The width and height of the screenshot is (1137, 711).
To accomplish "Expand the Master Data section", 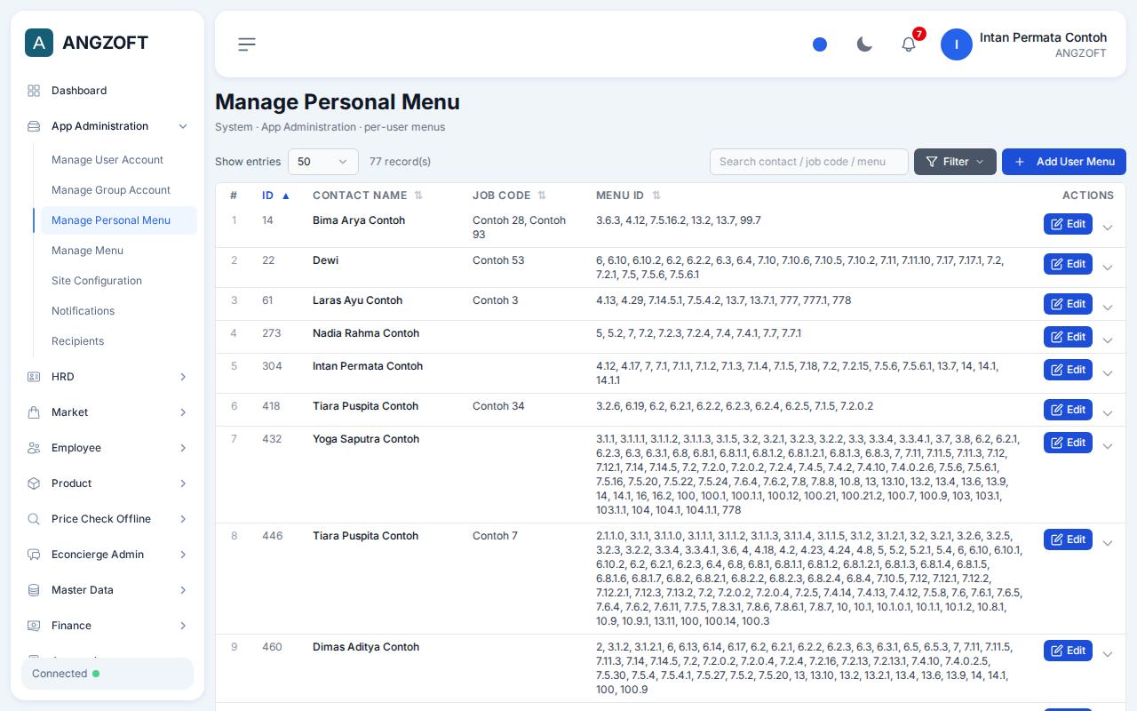I will pos(107,590).
